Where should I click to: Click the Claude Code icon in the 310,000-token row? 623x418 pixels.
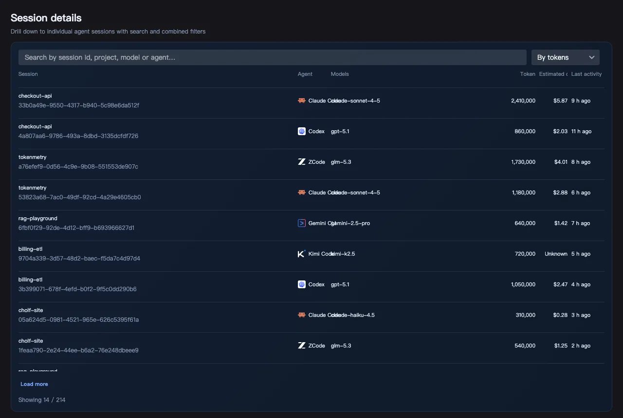point(302,315)
